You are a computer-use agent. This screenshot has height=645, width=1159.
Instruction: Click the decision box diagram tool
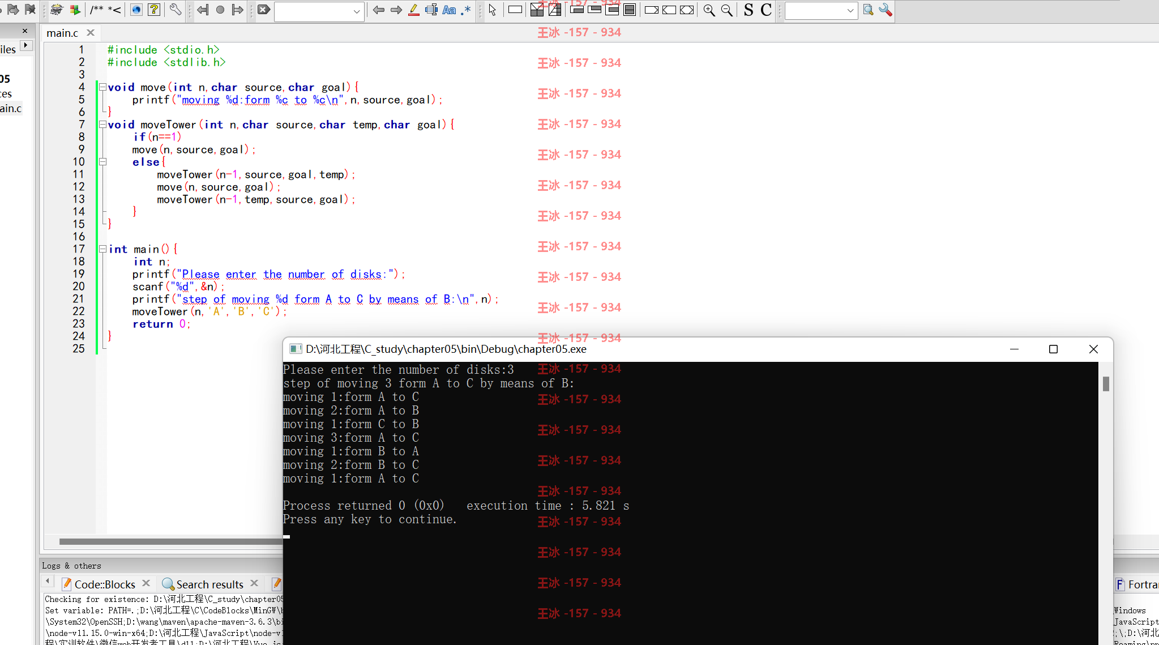coord(537,10)
